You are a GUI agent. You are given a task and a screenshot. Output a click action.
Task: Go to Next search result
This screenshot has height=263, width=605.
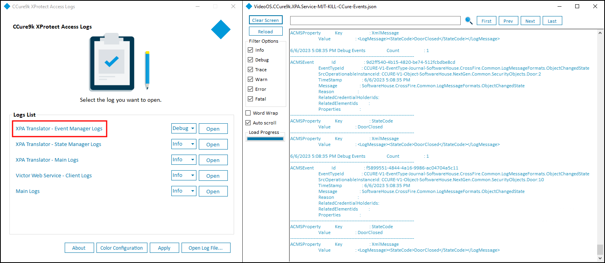pyautogui.click(x=530, y=21)
